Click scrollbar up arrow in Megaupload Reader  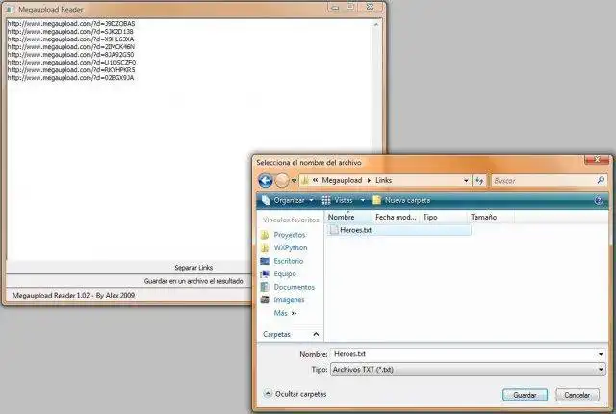click(x=376, y=24)
